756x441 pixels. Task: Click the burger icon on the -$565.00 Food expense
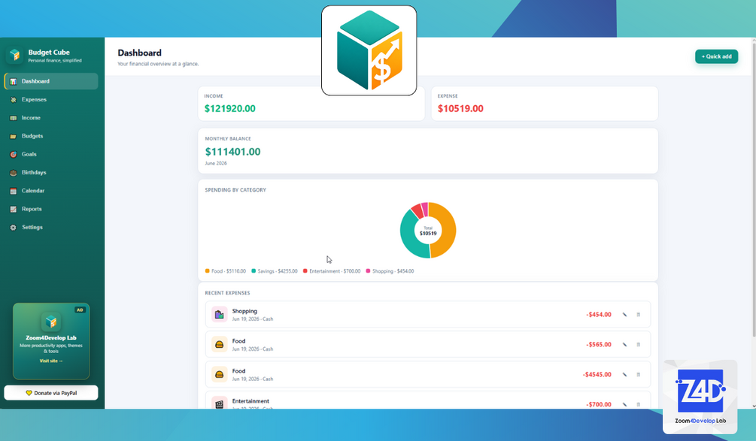[x=220, y=344]
